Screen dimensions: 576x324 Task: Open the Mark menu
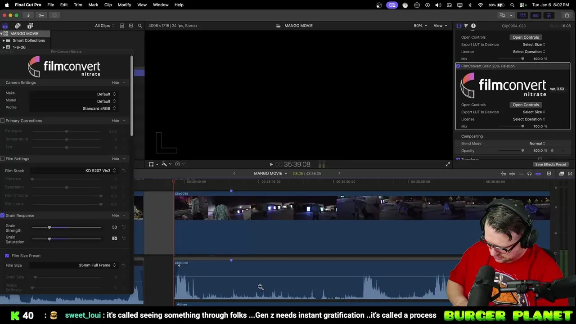tap(93, 5)
